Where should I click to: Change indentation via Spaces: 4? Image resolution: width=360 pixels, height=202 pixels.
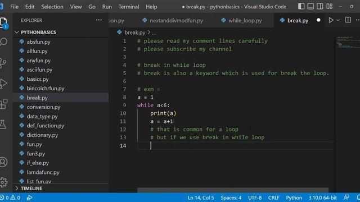pyautogui.click(x=231, y=198)
